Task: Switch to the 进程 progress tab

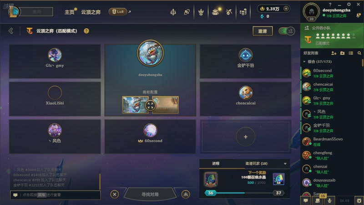Action: (x=216, y=164)
